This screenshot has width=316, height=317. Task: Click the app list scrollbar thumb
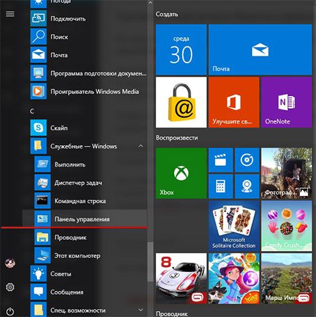(x=151, y=261)
